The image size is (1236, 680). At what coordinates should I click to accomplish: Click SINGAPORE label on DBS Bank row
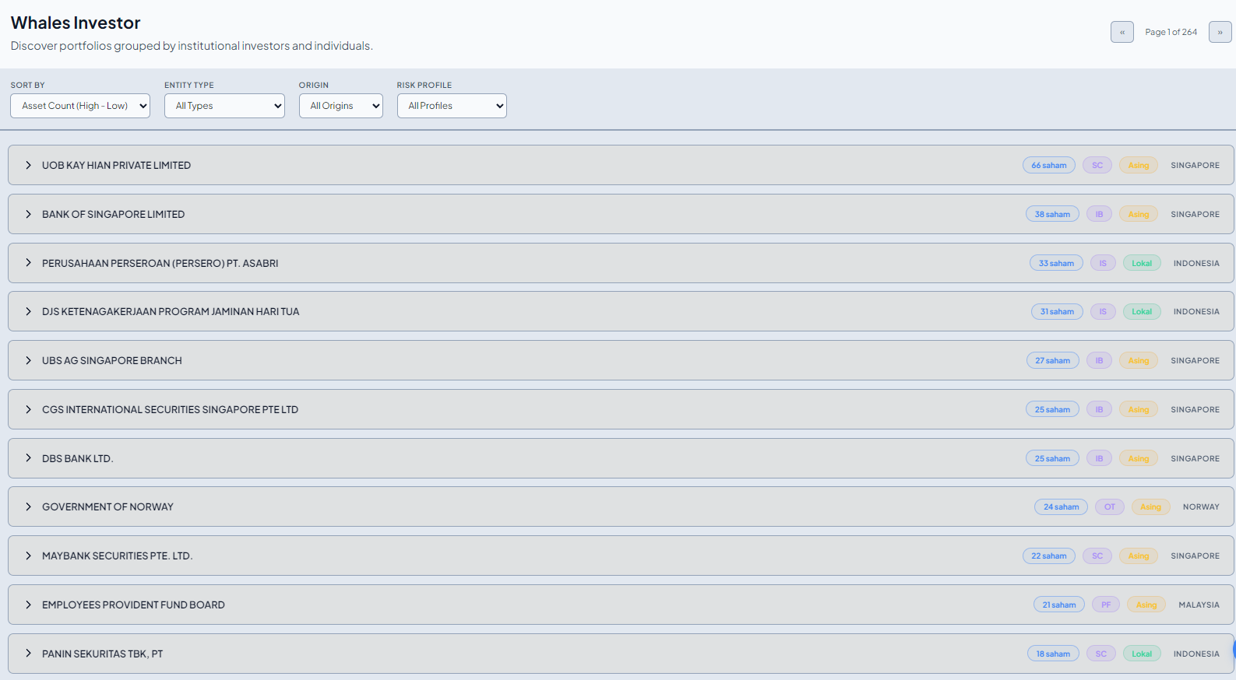(x=1196, y=458)
